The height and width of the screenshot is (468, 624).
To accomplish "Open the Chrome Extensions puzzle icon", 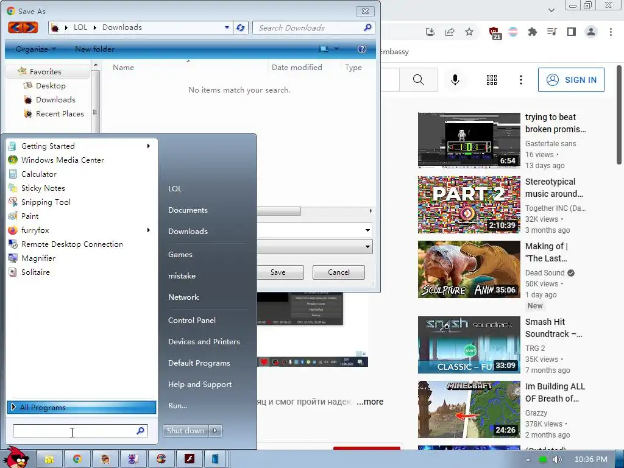I will 532,32.
